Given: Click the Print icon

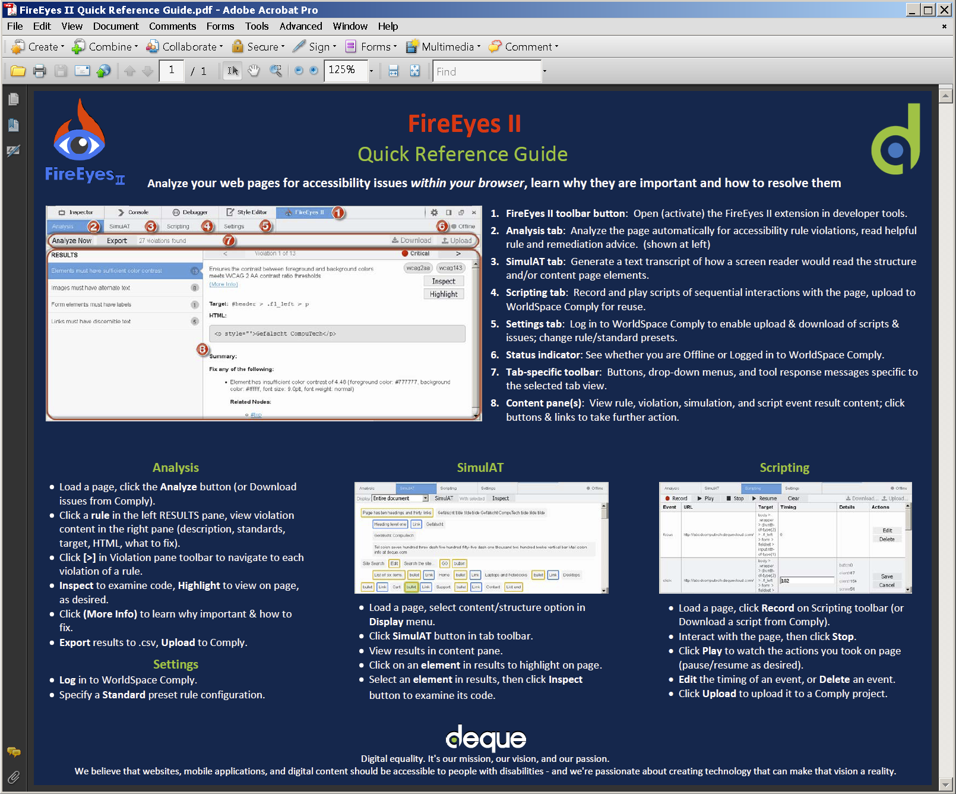Looking at the screenshot, I should pyautogui.click(x=39, y=71).
